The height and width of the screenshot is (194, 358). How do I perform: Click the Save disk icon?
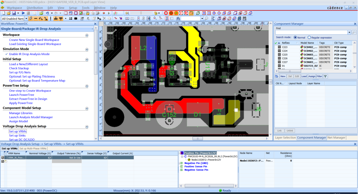click(x=14, y=13)
